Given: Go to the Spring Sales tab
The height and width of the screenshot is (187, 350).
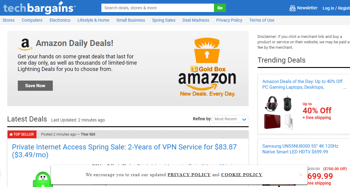Looking at the screenshot, I should (164, 20).
